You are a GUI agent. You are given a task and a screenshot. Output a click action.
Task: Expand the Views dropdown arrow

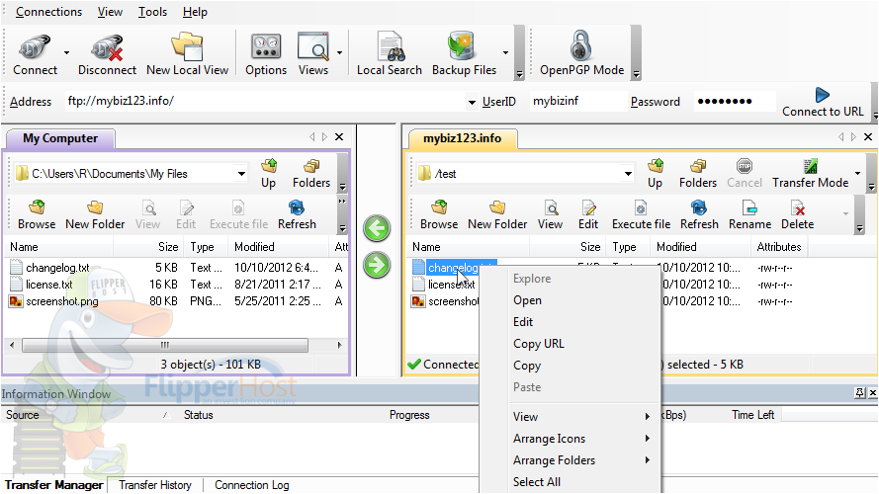(x=339, y=52)
